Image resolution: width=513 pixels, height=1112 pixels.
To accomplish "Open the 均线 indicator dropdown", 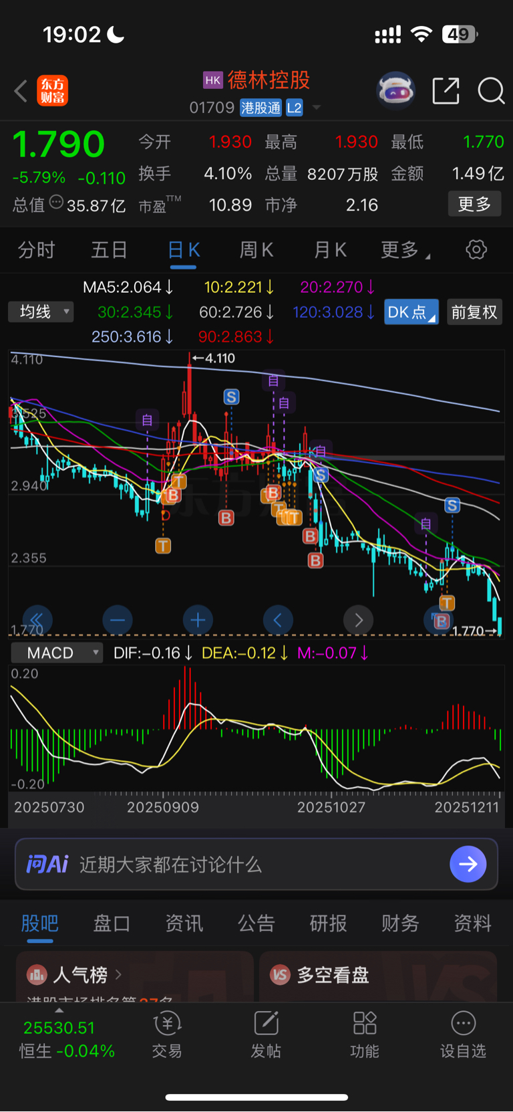I will (41, 312).
